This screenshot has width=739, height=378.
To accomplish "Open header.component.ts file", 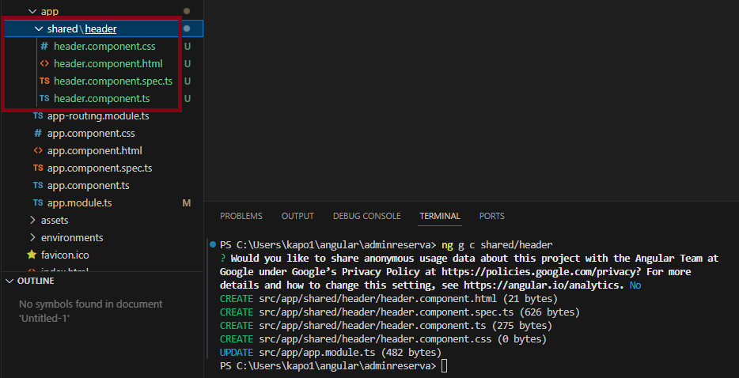I will click(x=102, y=99).
